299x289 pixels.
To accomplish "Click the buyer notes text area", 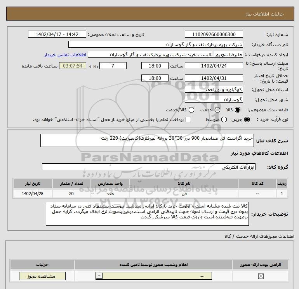I will pyautogui.click(x=147, y=214).
